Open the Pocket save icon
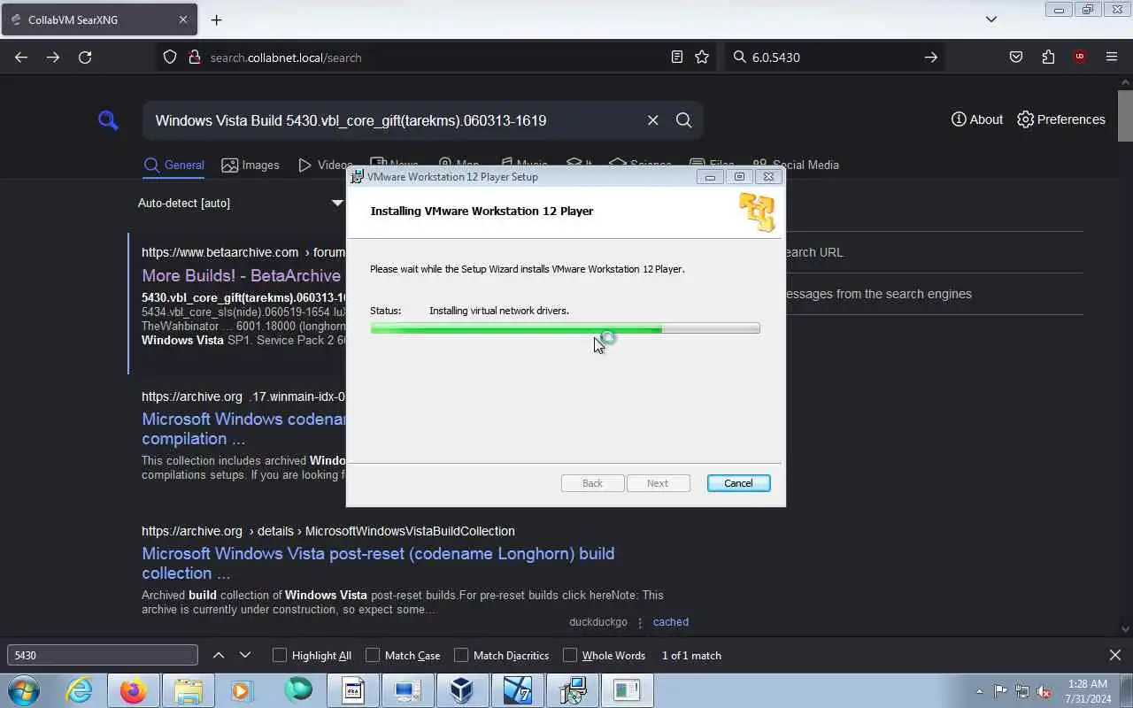1133x708 pixels. 1016,58
